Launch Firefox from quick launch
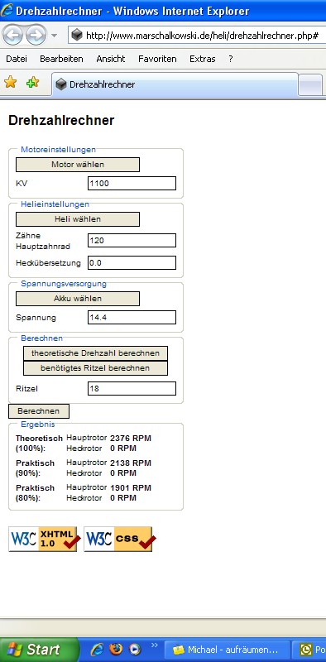The width and height of the screenshot is (326, 662). pos(116,649)
